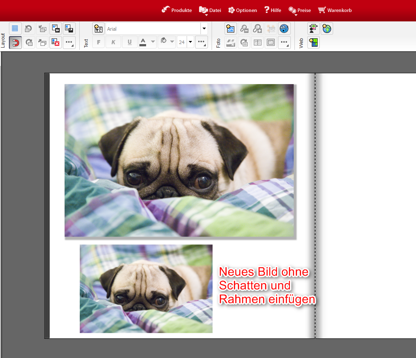Image resolution: width=416 pixels, height=358 pixels.
Task: Open the Hilfe help link
Action: pos(273,10)
